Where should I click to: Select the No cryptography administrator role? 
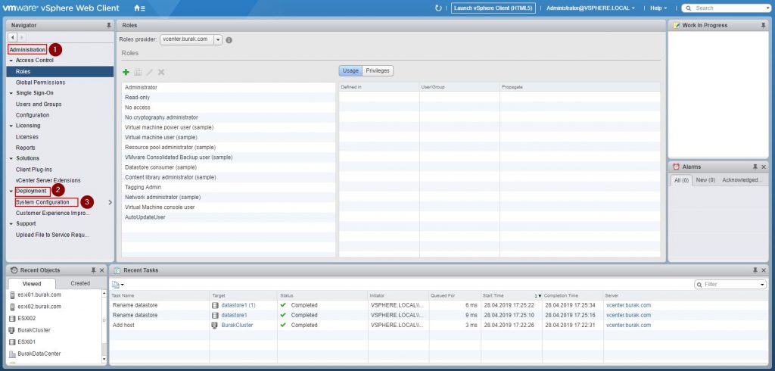(229, 117)
